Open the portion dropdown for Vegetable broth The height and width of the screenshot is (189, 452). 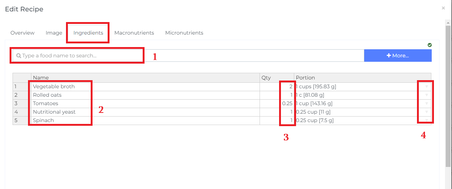tap(427, 87)
